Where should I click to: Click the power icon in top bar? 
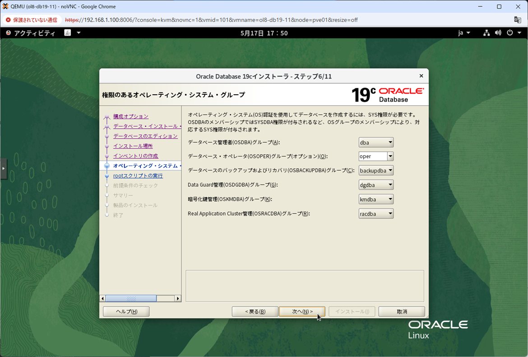point(510,32)
